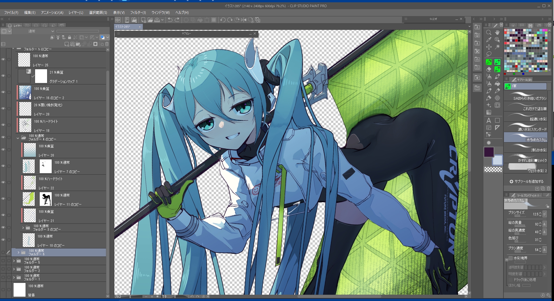Click the Undo arrow in the command bar
The image size is (554, 301).
(170, 20)
